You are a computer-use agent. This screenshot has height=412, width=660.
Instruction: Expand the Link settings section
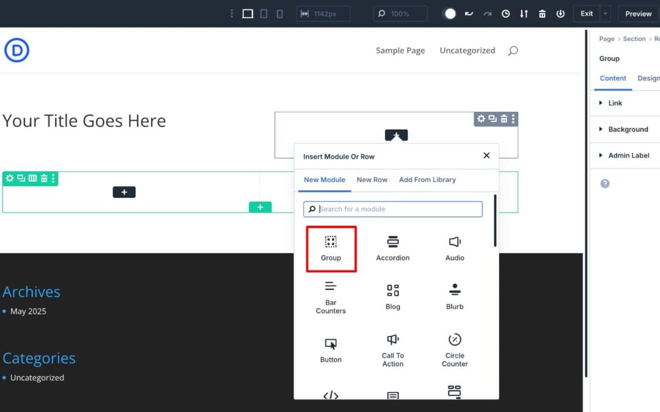(x=615, y=103)
